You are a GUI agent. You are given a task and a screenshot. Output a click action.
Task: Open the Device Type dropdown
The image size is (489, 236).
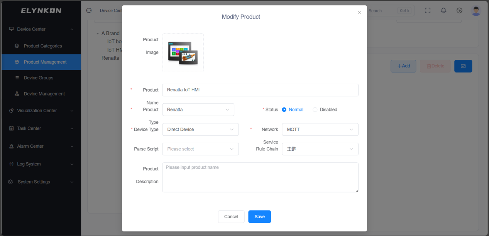click(200, 130)
